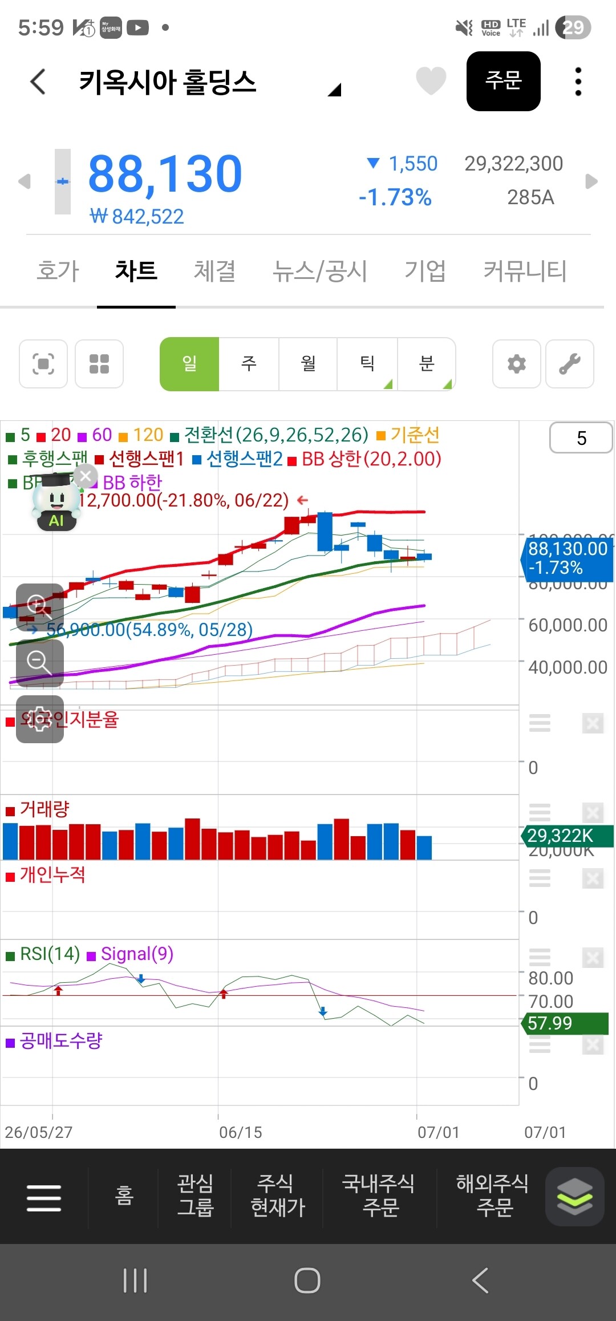Screen dimensions: 616x1321
Task: Open the 커뮤니티 tab
Action: [x=525, y=270]
